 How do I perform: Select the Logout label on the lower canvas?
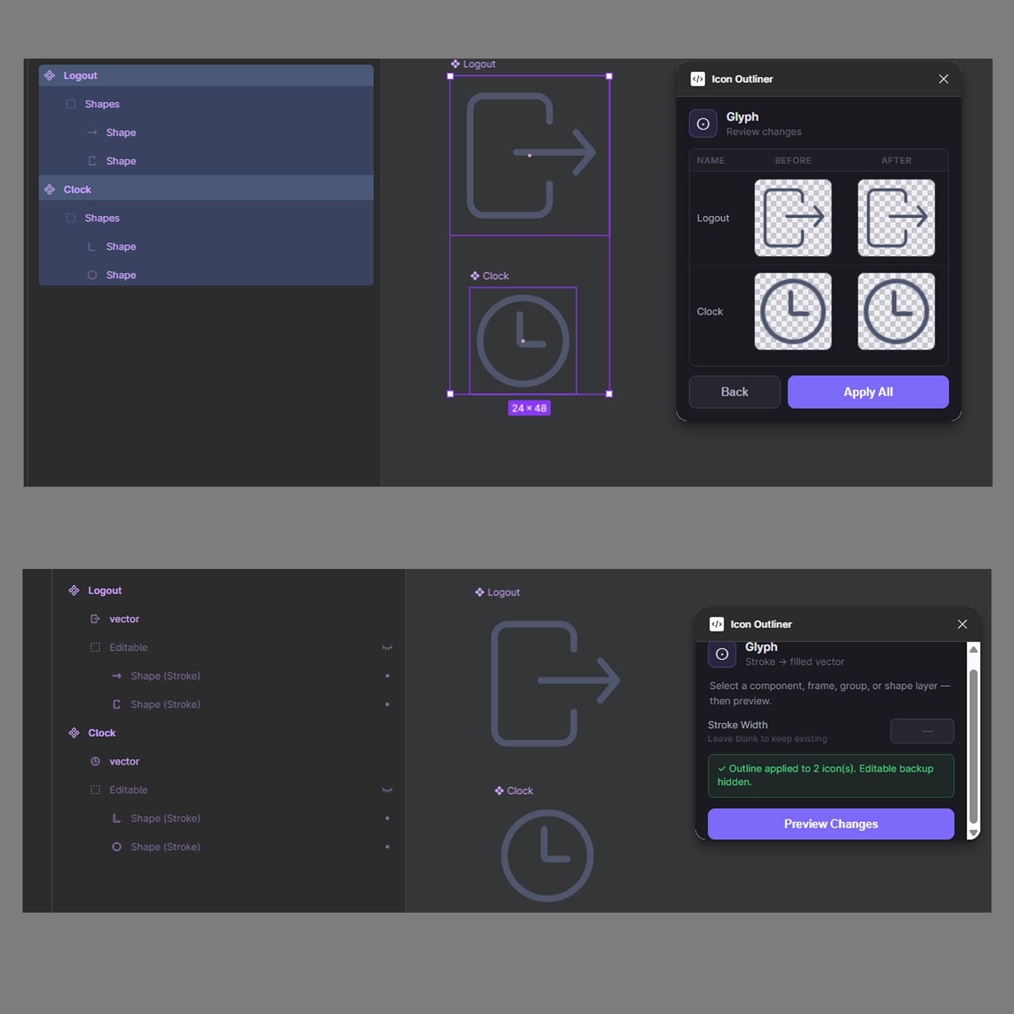(497, 592)
